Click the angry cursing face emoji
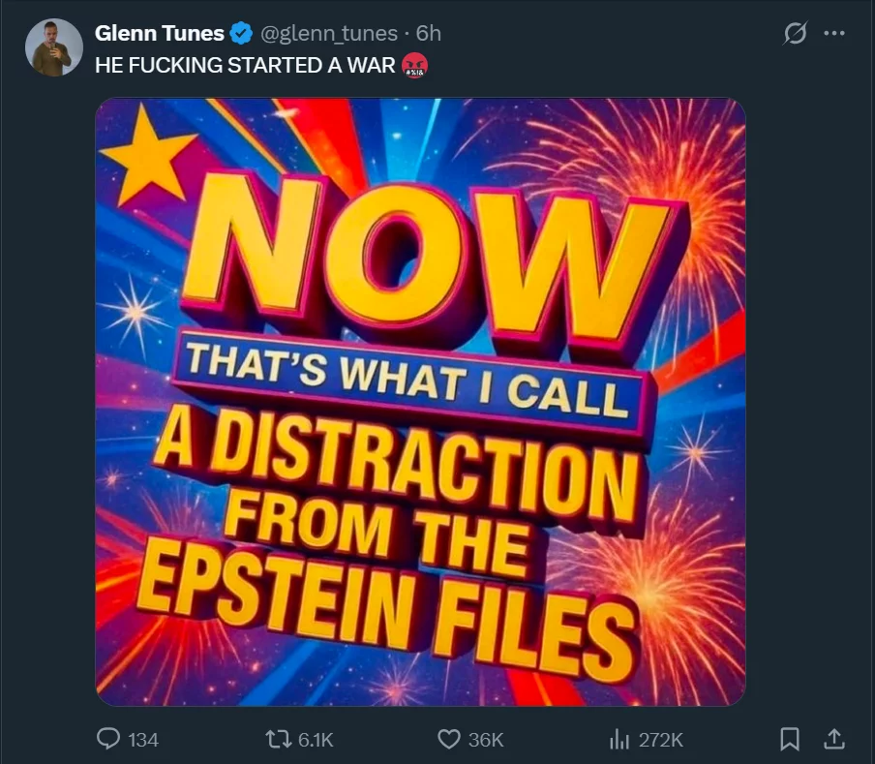 pyautogui.click(x=414, y=66)
